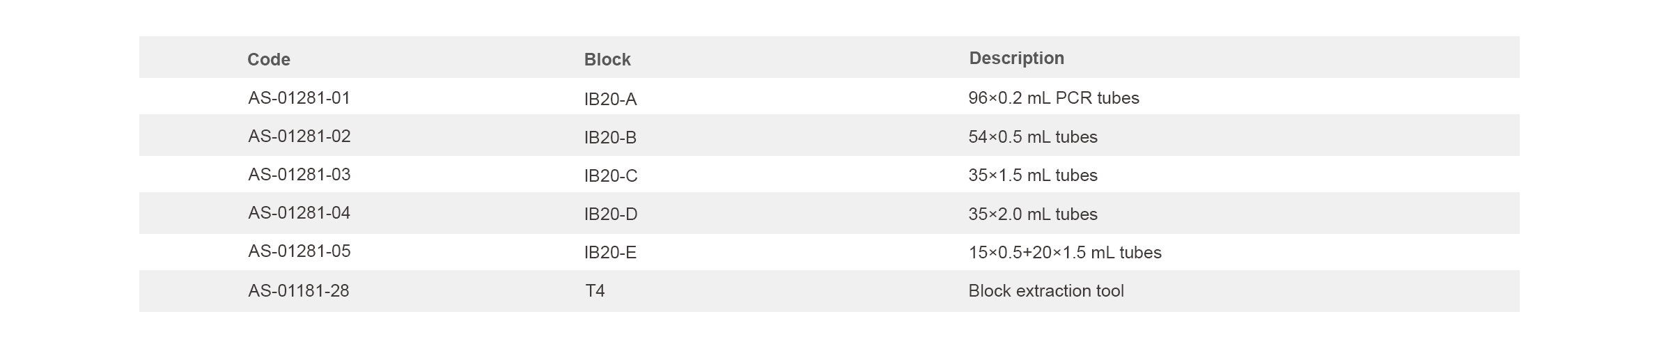Click block name IB20-E
1659x337 pixels.
click(610, 253)
